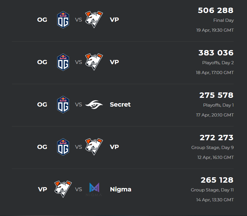Click the OG logo in the Playoffs Day 2 match
Image resolution: width=247 pixels, height=216 pixels.
click(63, 62)
